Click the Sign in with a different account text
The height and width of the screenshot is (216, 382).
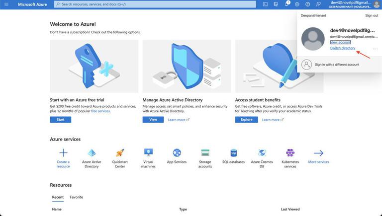click(x=337, y=65)
